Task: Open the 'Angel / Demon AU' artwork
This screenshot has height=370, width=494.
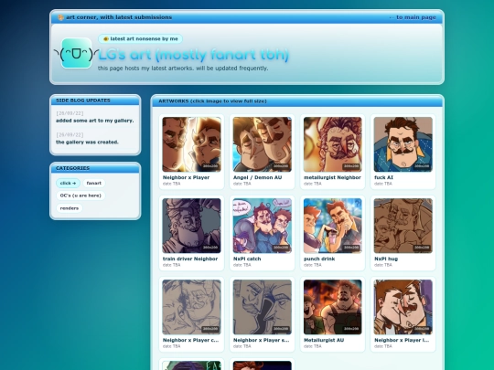Action: point(263,144)
